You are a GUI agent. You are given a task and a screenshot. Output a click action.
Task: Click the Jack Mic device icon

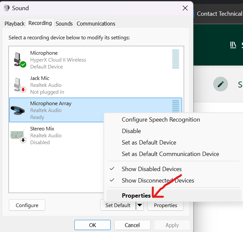tap(19, 85)
